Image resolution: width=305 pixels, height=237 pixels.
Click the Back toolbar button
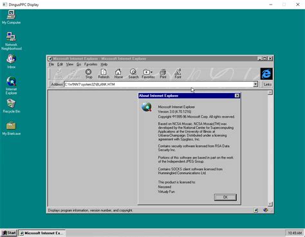point(59,74)
